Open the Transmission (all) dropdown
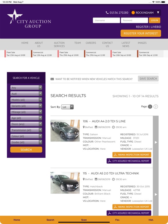Viewport: 168px width, 224px height. tap(26, 130)
